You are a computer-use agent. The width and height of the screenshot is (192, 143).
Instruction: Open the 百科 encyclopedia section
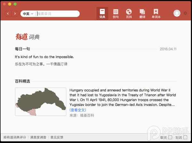tap(129, 13)
